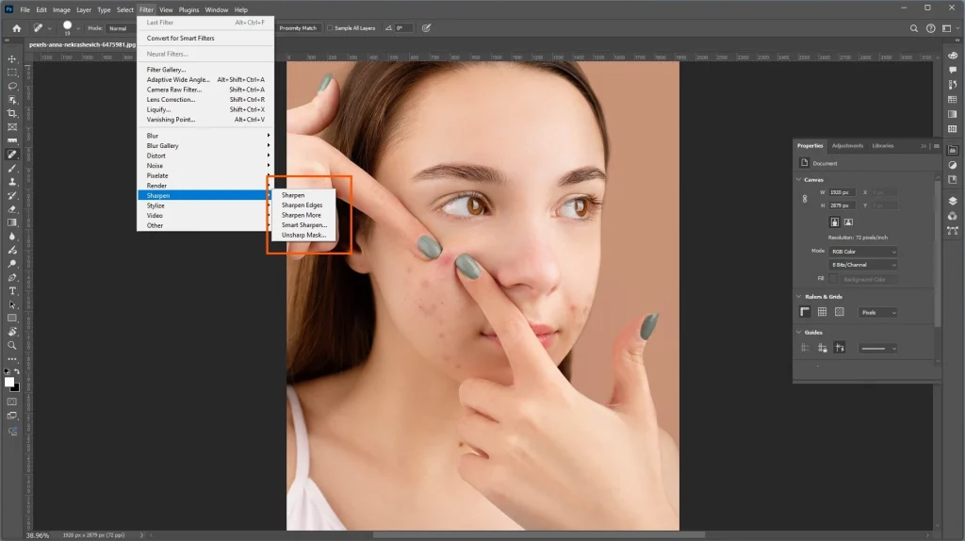Click the canvas Height input field
Screen dimensions: 965x541
842,205
